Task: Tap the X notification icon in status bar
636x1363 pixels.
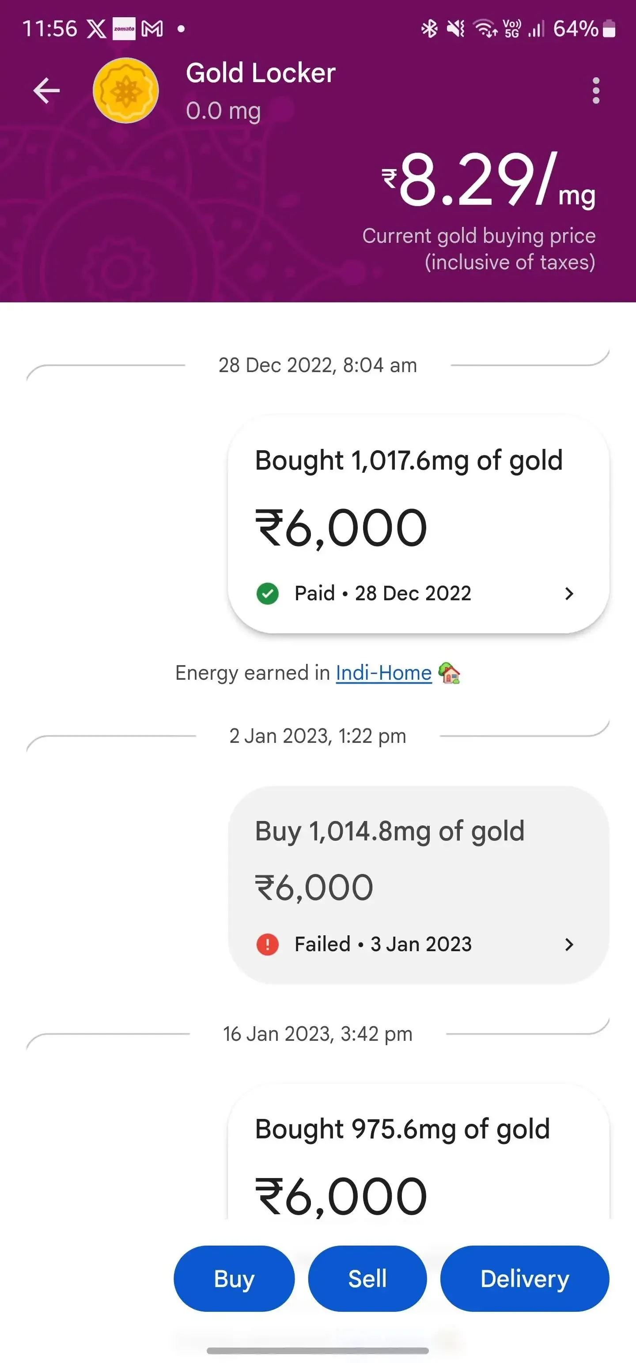Action: coord(96,29)
